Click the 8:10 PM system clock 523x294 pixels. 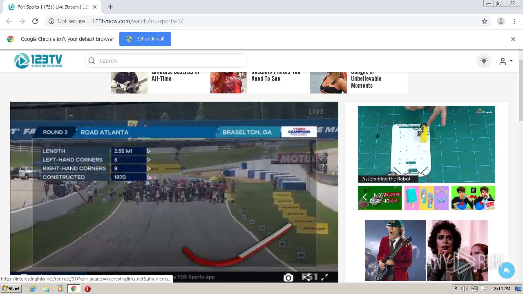pyautogui.click(x=502, y=289)
